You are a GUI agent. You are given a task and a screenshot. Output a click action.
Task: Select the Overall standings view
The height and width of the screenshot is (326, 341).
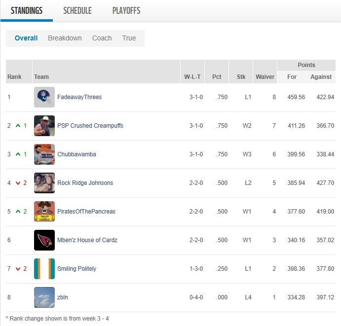[26, 38]
